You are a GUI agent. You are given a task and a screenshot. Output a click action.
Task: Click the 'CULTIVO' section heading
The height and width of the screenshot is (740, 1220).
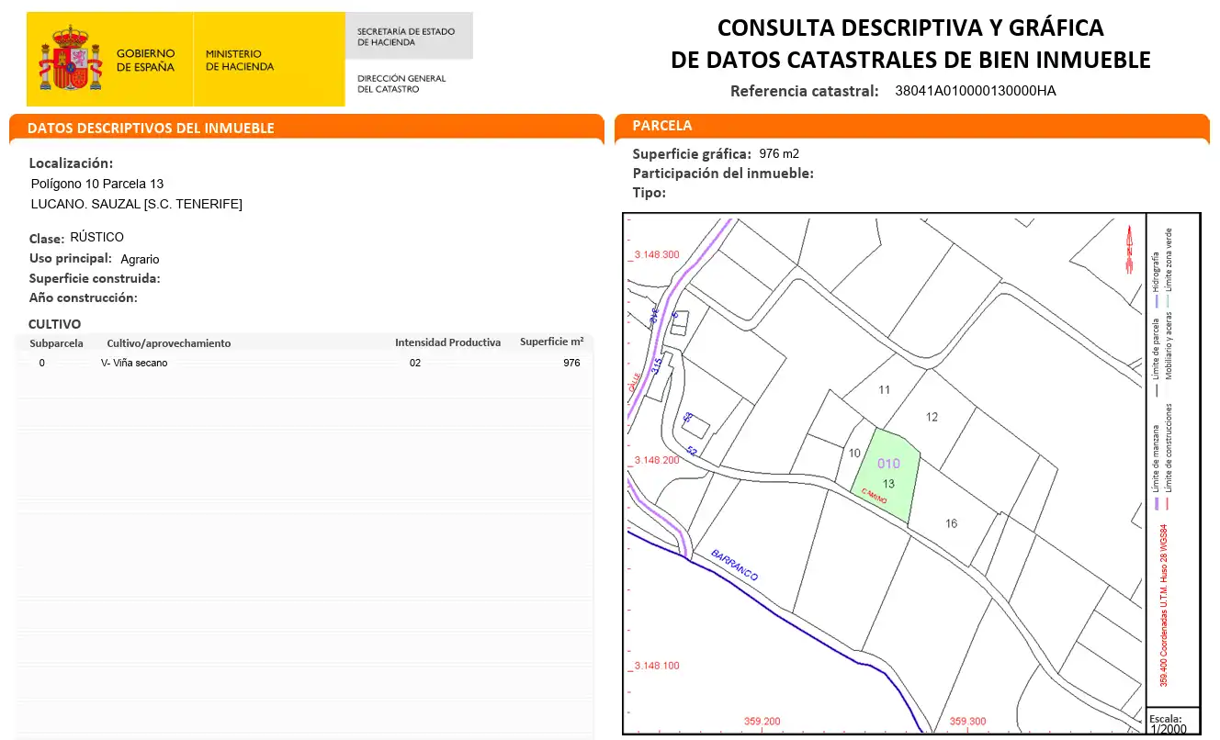54,324
